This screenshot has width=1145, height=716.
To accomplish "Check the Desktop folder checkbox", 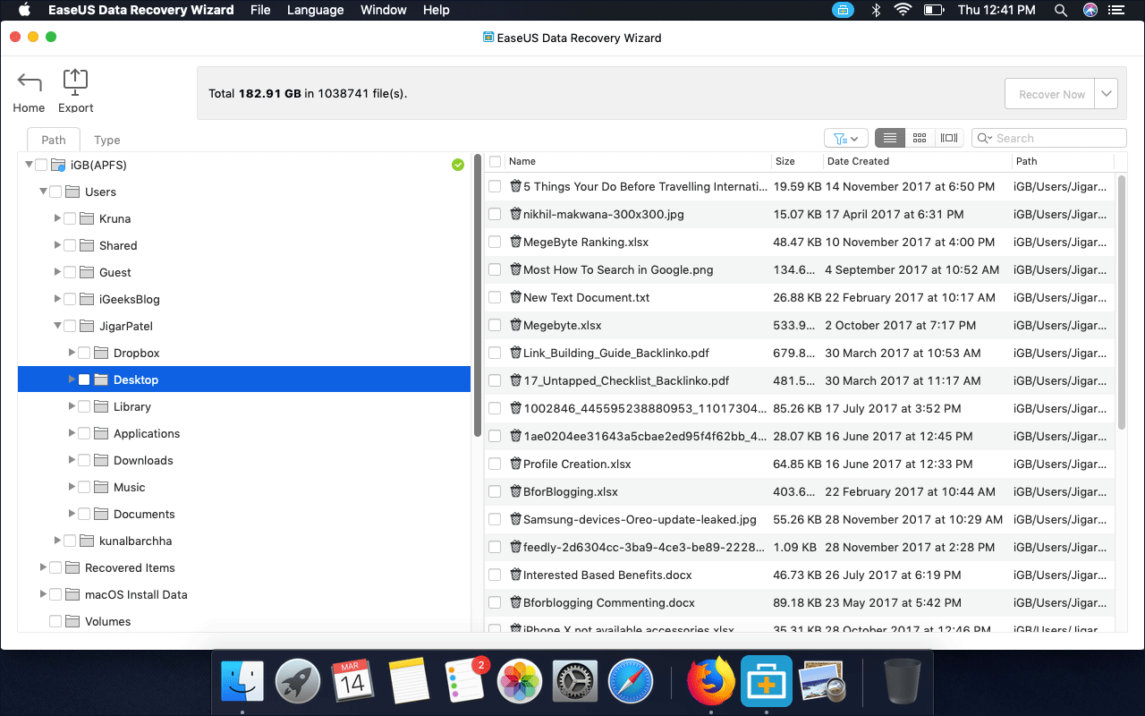I will (84, 379).
